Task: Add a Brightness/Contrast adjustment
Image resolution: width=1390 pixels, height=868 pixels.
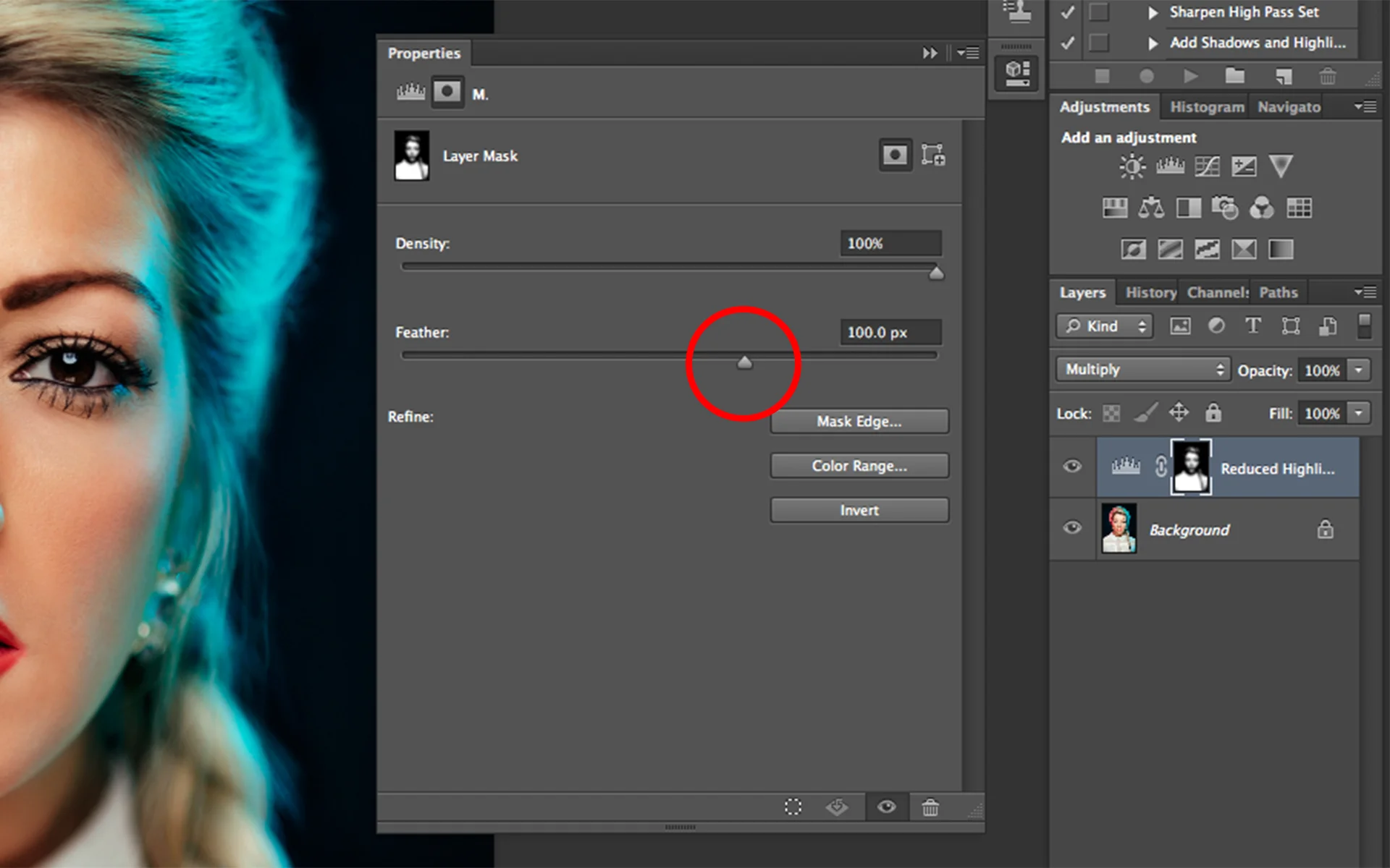Action: 1132,167
